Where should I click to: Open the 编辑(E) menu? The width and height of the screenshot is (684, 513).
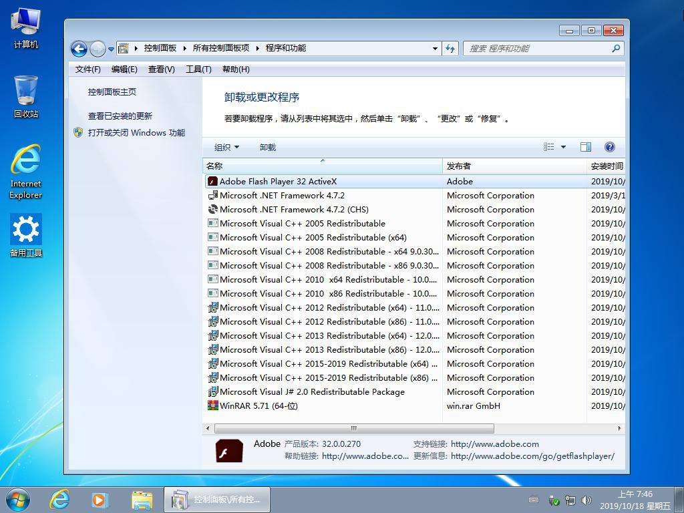(124, 69)
